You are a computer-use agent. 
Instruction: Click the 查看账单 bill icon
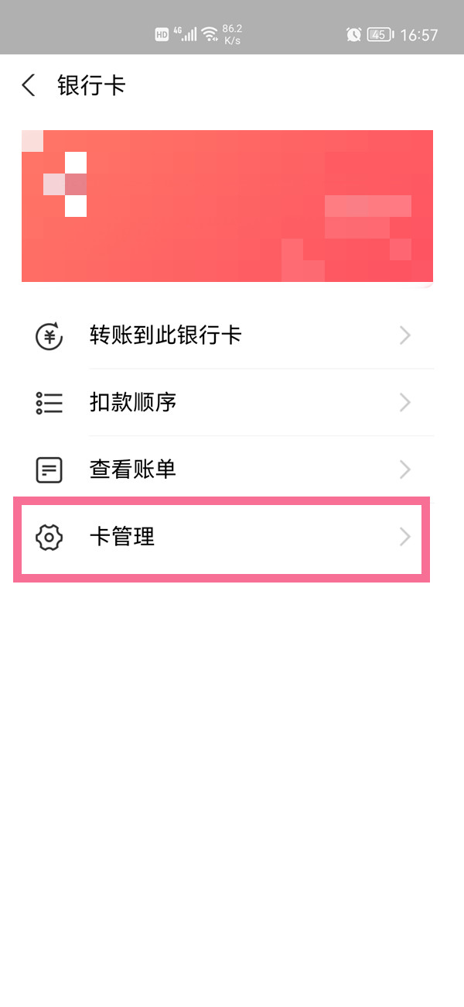pyautogui.click(x=49, y=469)
